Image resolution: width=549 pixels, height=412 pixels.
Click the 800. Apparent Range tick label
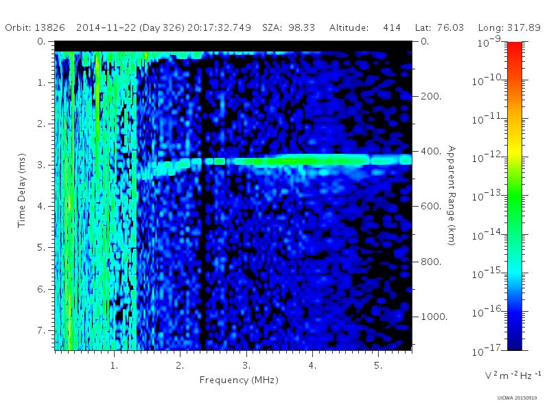pos(431,262)
